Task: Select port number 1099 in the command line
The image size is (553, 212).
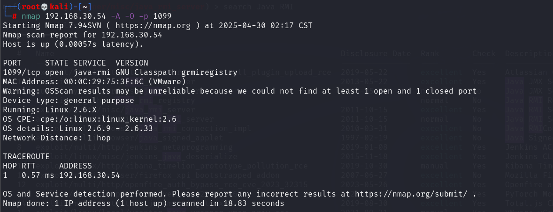Action: pyautogui.click(x=162, y=16)
